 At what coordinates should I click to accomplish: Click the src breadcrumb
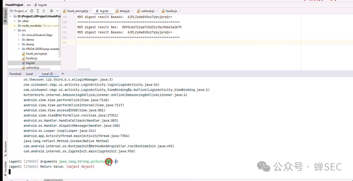pos(29,5)
